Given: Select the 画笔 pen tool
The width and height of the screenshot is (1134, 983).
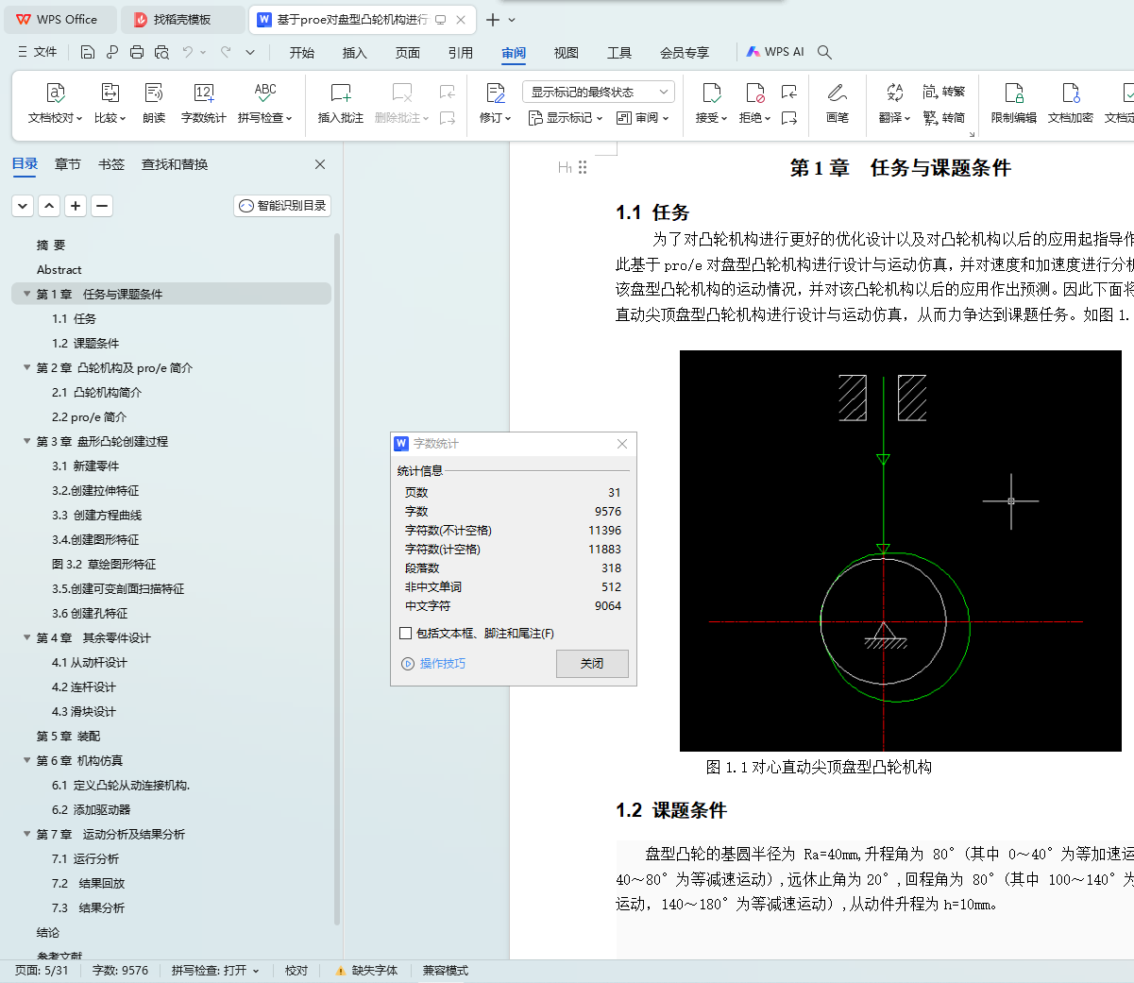Looking at the screenshot, I should (837, 93).
